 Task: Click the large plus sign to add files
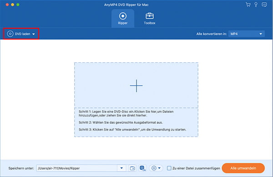point(136,86)
